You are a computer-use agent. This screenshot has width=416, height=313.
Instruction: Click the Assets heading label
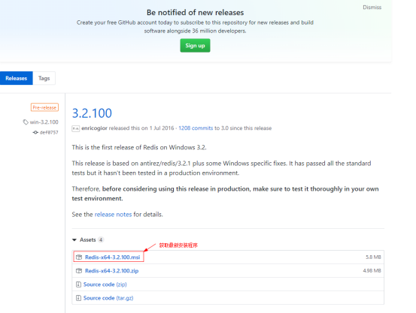(x=87, y=239)
